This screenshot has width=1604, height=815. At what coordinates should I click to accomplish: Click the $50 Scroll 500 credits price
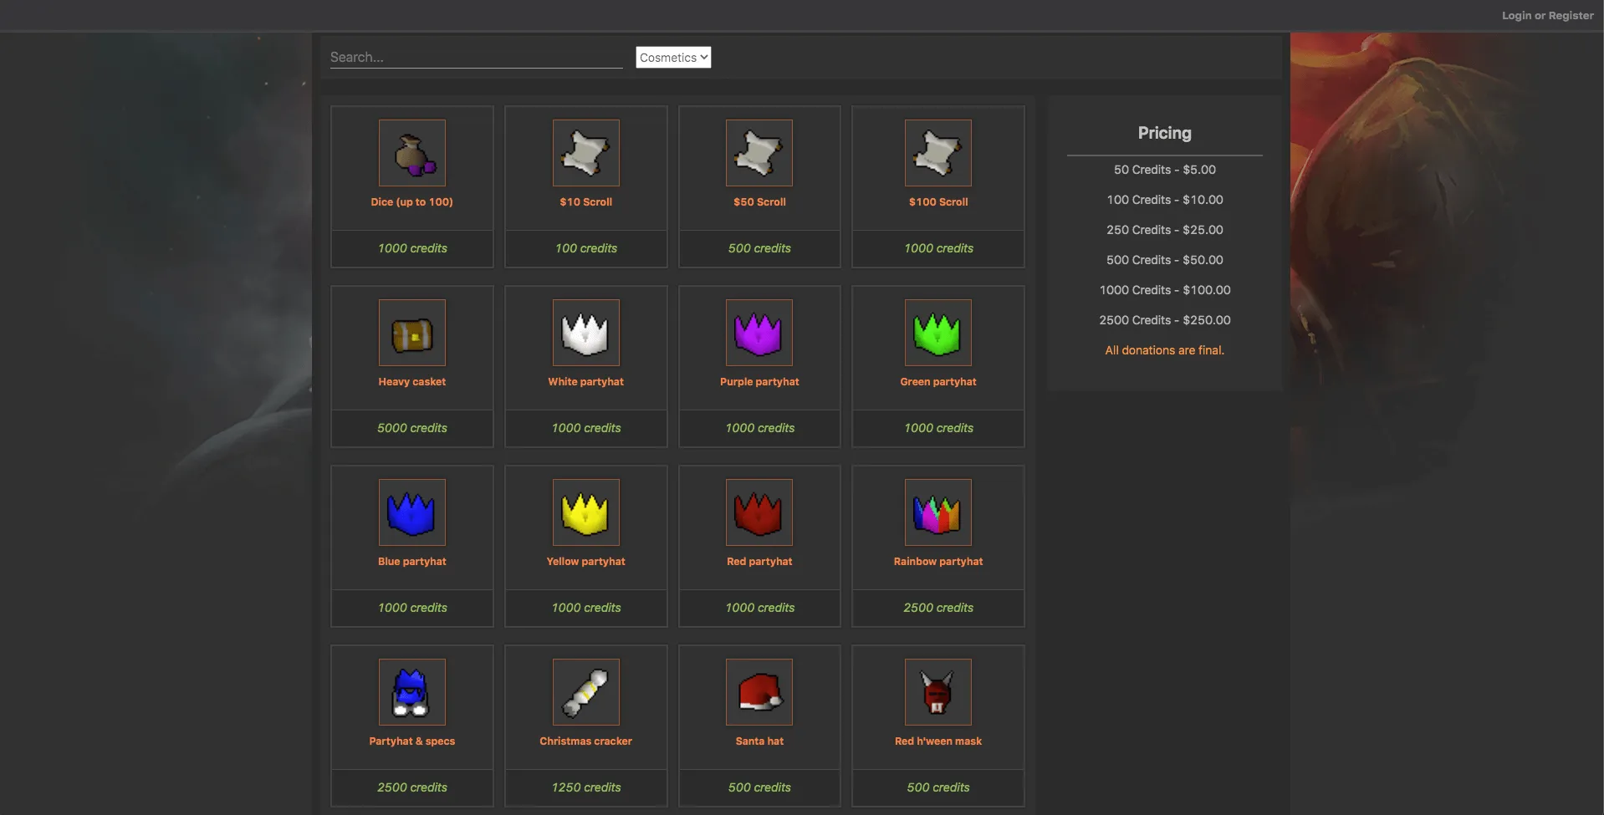tap(759, 248)
